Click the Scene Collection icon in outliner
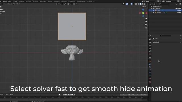 pos(152,6)
